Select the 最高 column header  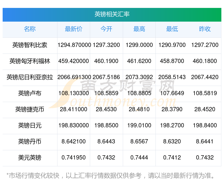[139, 29]
